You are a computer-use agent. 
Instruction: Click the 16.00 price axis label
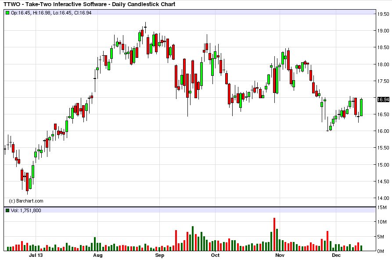click(x=383, y=131)
